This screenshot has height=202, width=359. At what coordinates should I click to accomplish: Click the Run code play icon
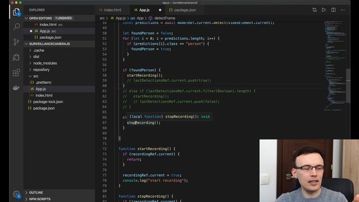click(x=324, y=10)
